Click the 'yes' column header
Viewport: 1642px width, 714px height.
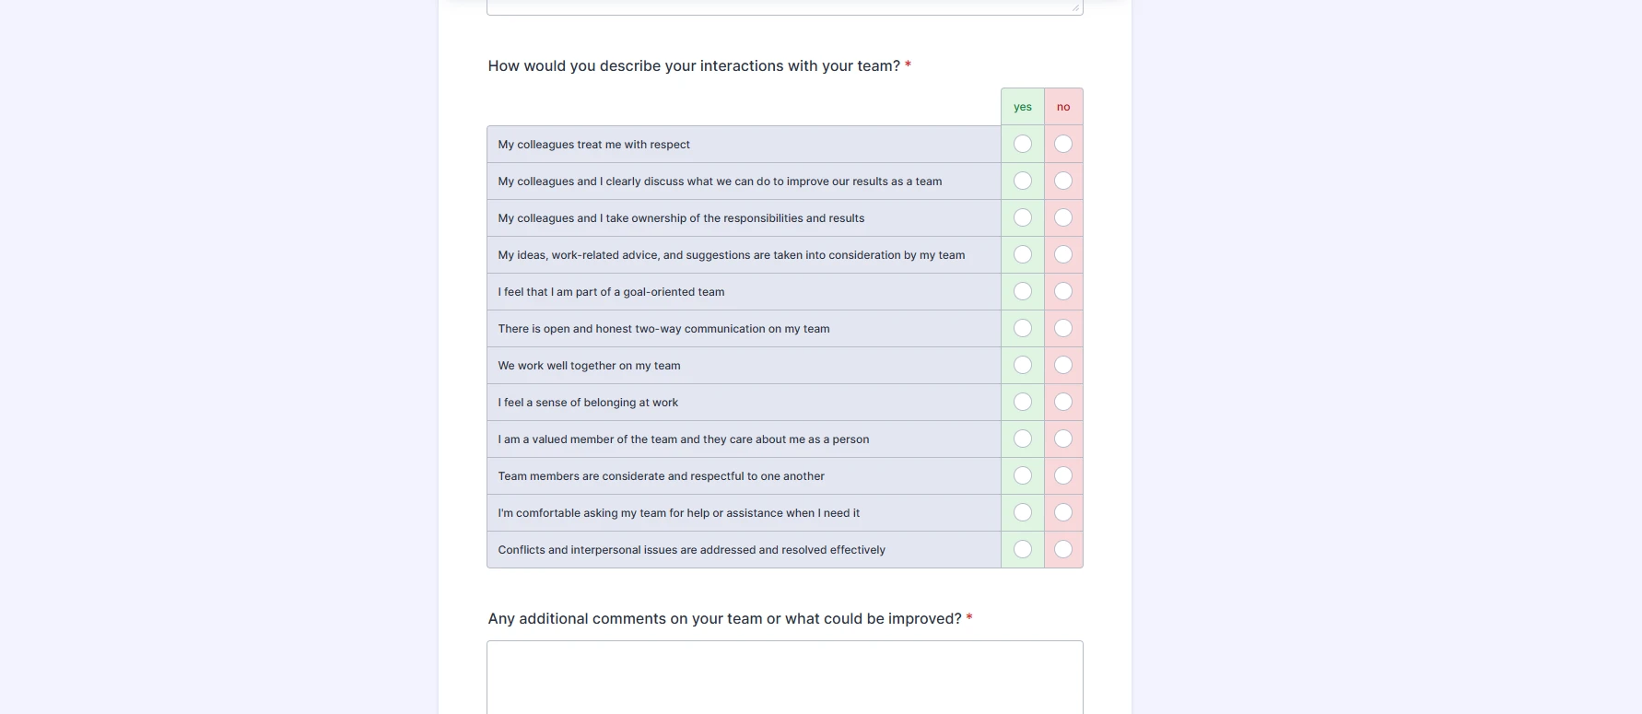1022,106
